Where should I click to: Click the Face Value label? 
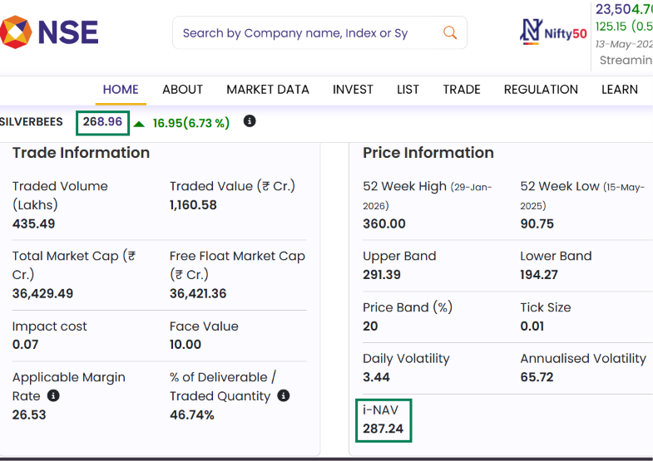(204, 326)
